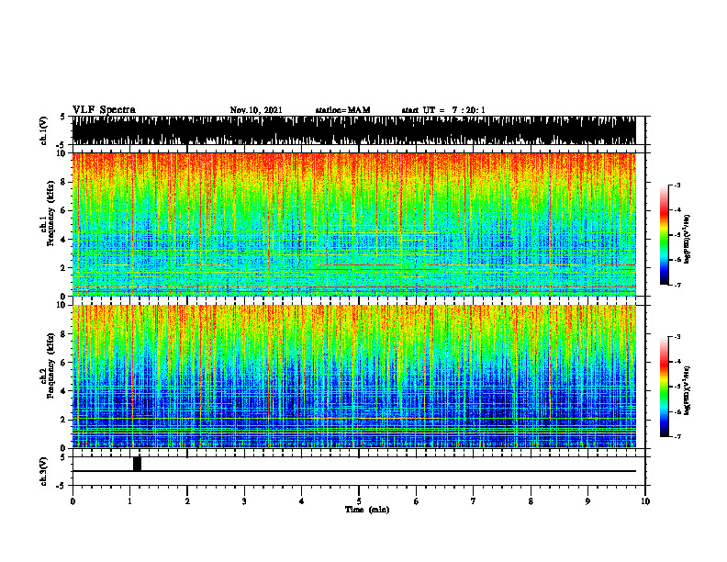727x562 pixels.
Task: Click the "2" kHz tick on ch.1 frequency axis
Action: point(64,268)
